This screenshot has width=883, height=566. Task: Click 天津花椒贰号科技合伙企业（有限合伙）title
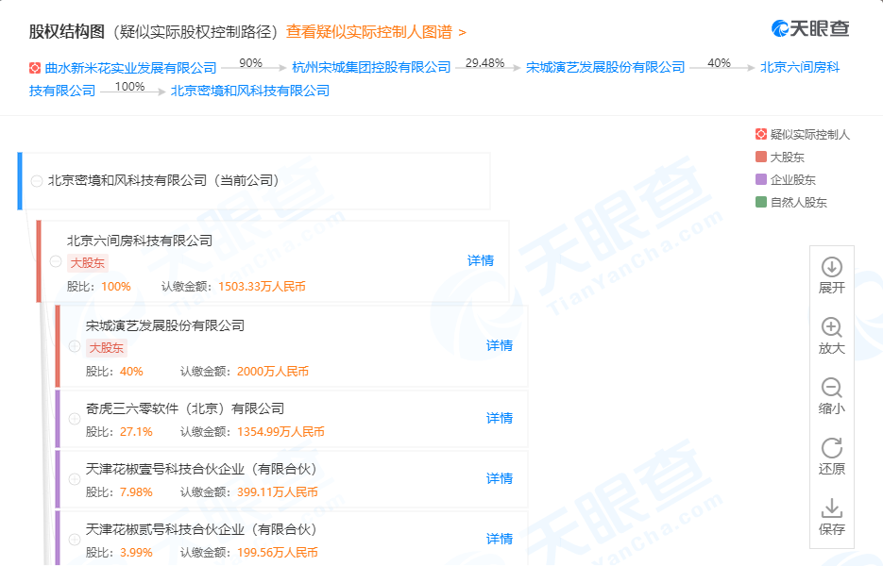(x=201, y=529)
